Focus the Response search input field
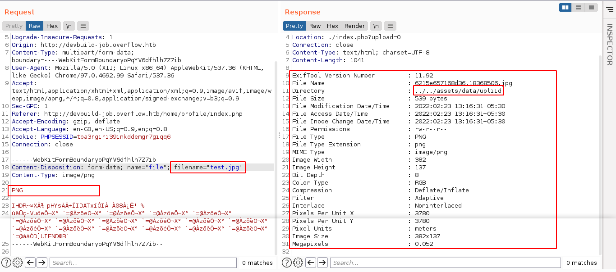Viewport: 616px width, 272px height. (445, 263)
